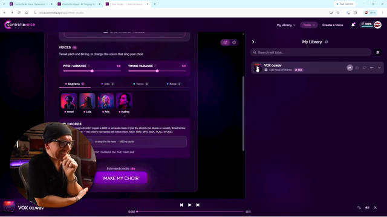Click the Epic Wall of Voices label
Viewport: 387px width, 217px height.
click(x=280, y=70)
